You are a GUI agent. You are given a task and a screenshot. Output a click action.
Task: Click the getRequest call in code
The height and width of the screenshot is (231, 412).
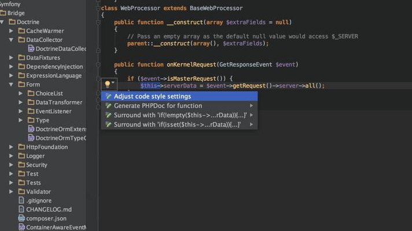click(x=249, y=85)
